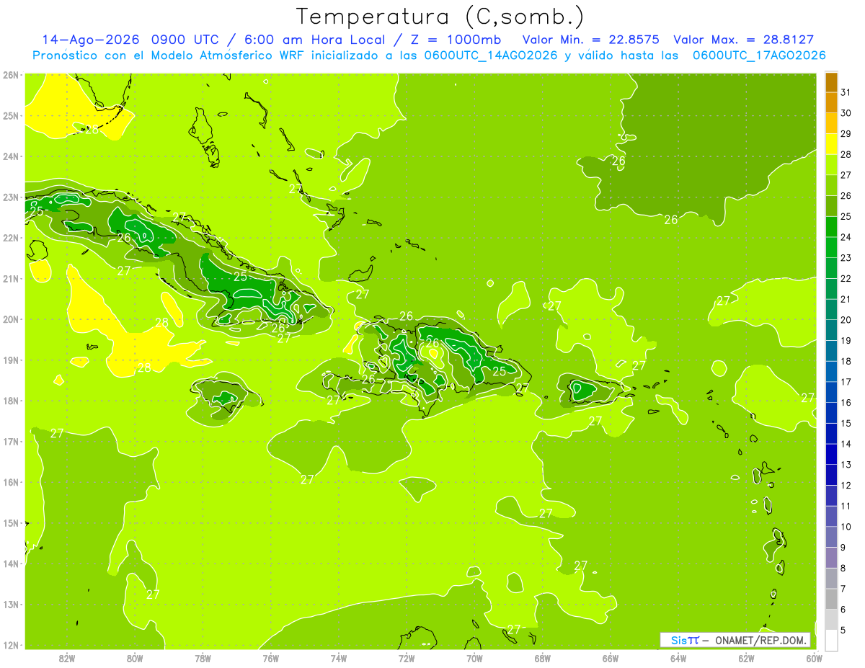
Task: Click the 17N latitude axis label
Action: [10, 442]
